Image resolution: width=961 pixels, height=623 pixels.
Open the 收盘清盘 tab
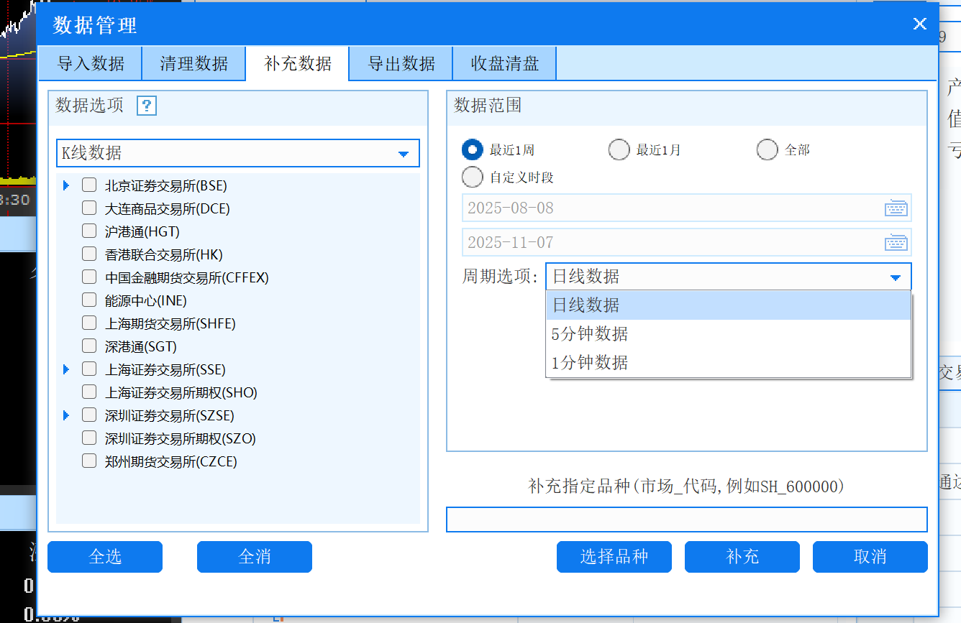tap(504, 63)
